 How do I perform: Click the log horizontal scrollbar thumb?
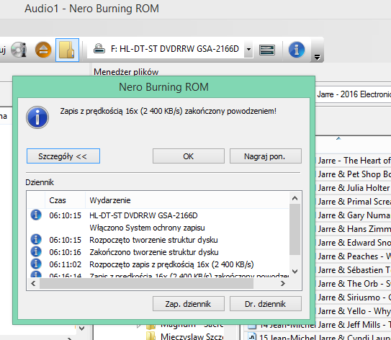point(147,284)
